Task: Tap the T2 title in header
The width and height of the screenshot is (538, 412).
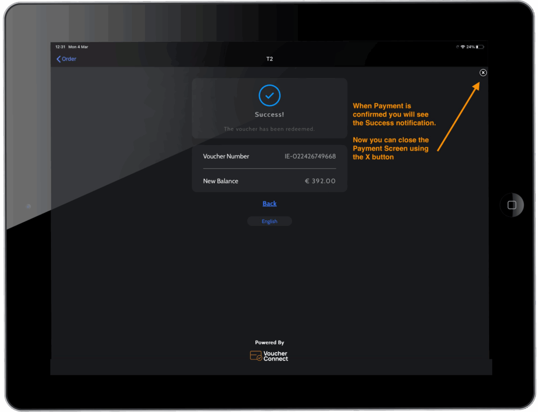Action: (x=270, y=59)
